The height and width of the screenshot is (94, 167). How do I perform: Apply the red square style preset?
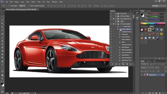click(153, 34)
